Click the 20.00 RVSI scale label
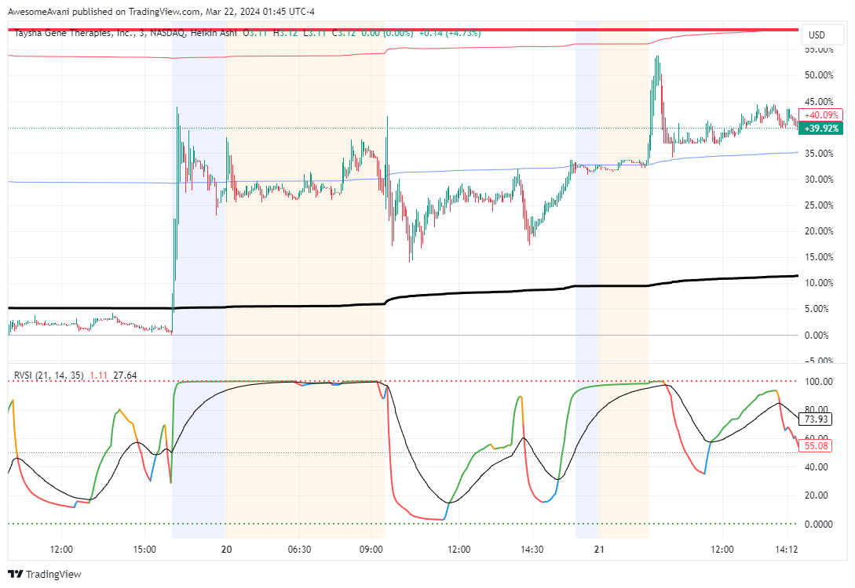This screenshot has width=855, height=588. 817,495
